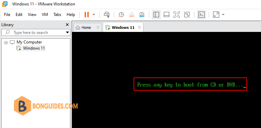The height and width of the screenshot is (128, 261).
Task: Click the stretch guest display icon
Action: point(216,15)
